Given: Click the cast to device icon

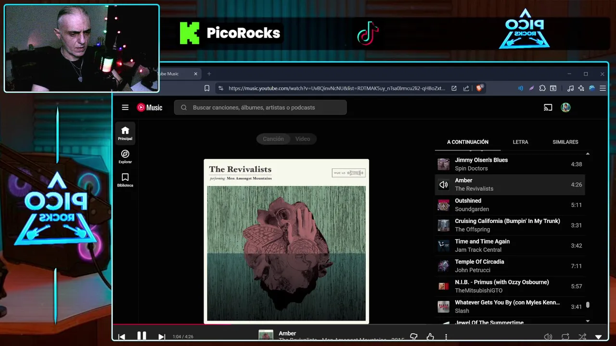Looking at the screenshot, I should 548,108.
